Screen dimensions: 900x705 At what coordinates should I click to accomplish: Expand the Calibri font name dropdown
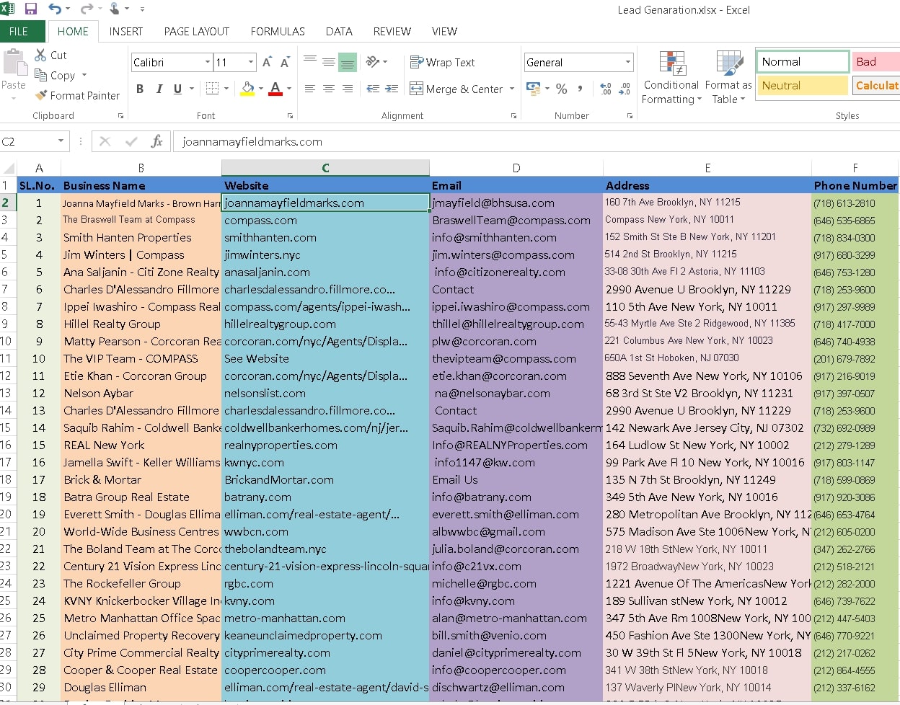[x=208, y=63]
